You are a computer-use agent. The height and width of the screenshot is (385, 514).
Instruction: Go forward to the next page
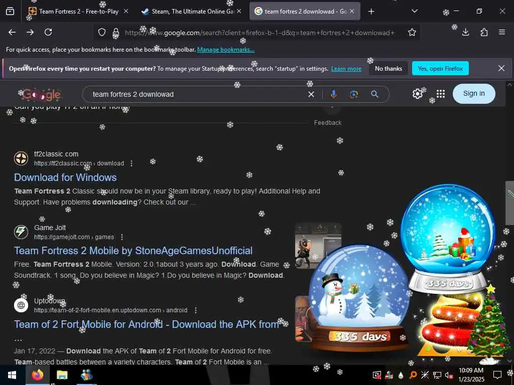tap(30, 32)
